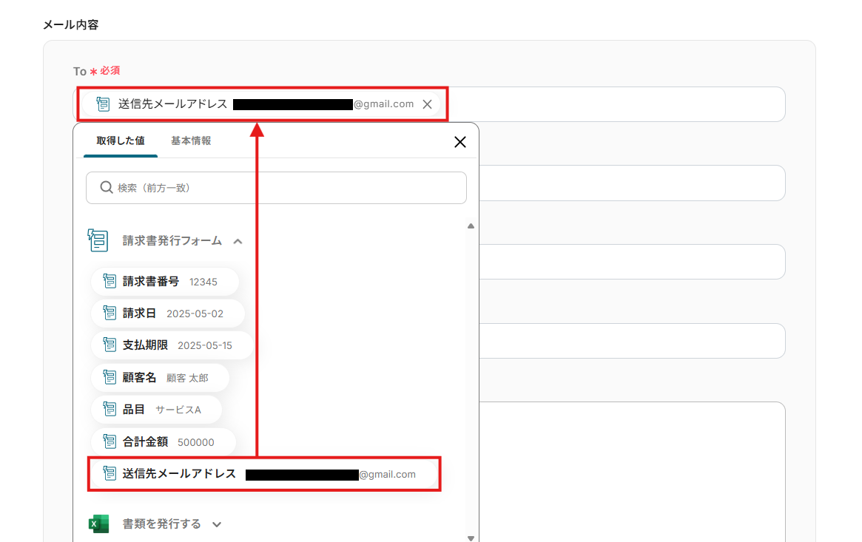Image resolution: width=862 pixels, height=542 pixels.
Task: Click the 請求書発行フォーム form icon
Action: pos(98,240)
